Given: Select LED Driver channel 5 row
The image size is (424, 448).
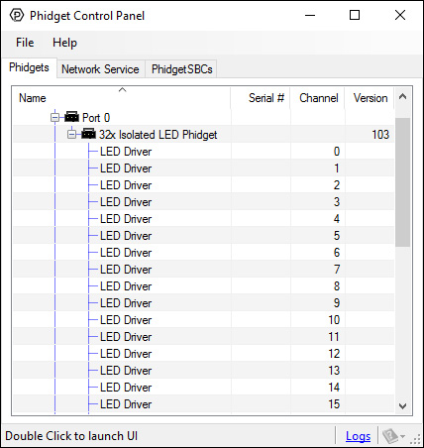Looking at the screenshot, I should tap(204, 236).
